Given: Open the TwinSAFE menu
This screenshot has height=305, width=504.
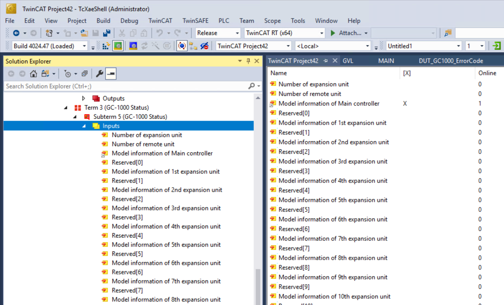Looking at the screenshot, I should [196, 21].
